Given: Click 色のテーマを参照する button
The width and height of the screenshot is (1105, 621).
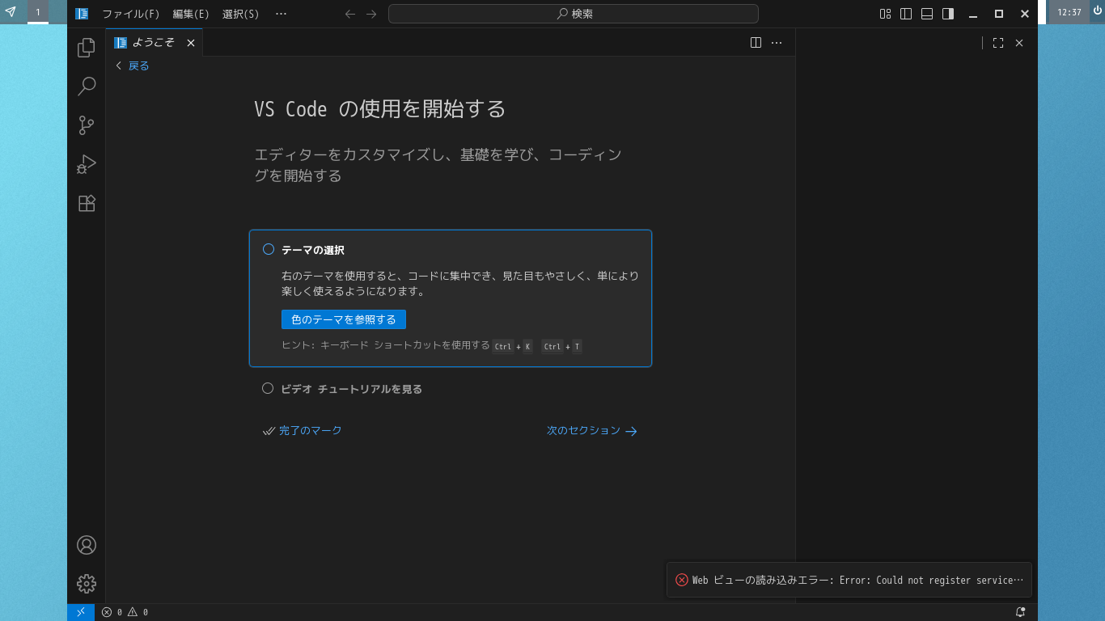Looking at the screenshot, I should 344,319.
